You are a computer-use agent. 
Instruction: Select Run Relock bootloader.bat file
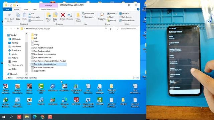pos(43,54)
